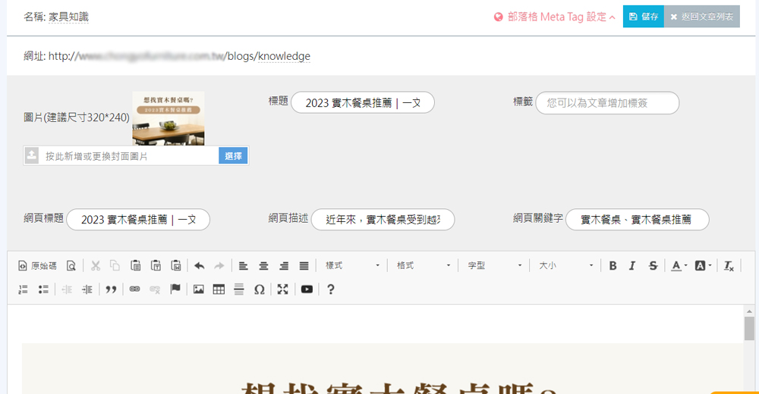Edit the blog name 家具知識
759x394 pixels.
[68, 17]
